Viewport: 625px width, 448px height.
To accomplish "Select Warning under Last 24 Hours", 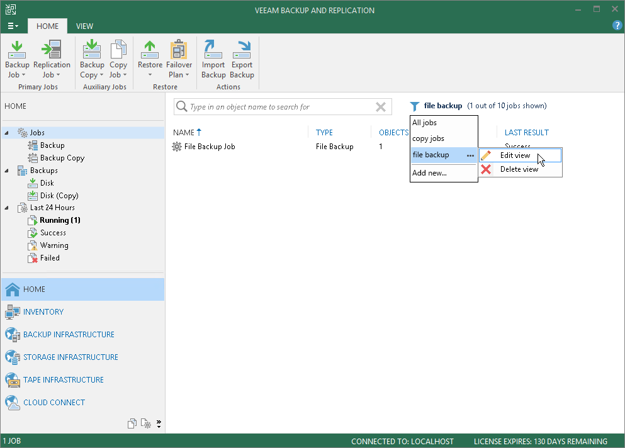I will 54,245.
